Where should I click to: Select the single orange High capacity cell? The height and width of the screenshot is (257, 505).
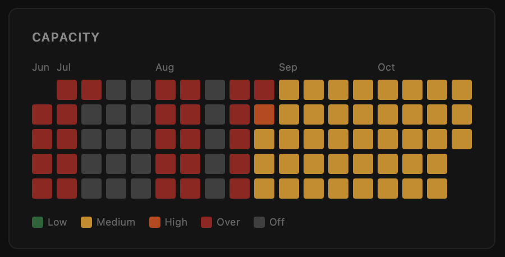[264, 114]
